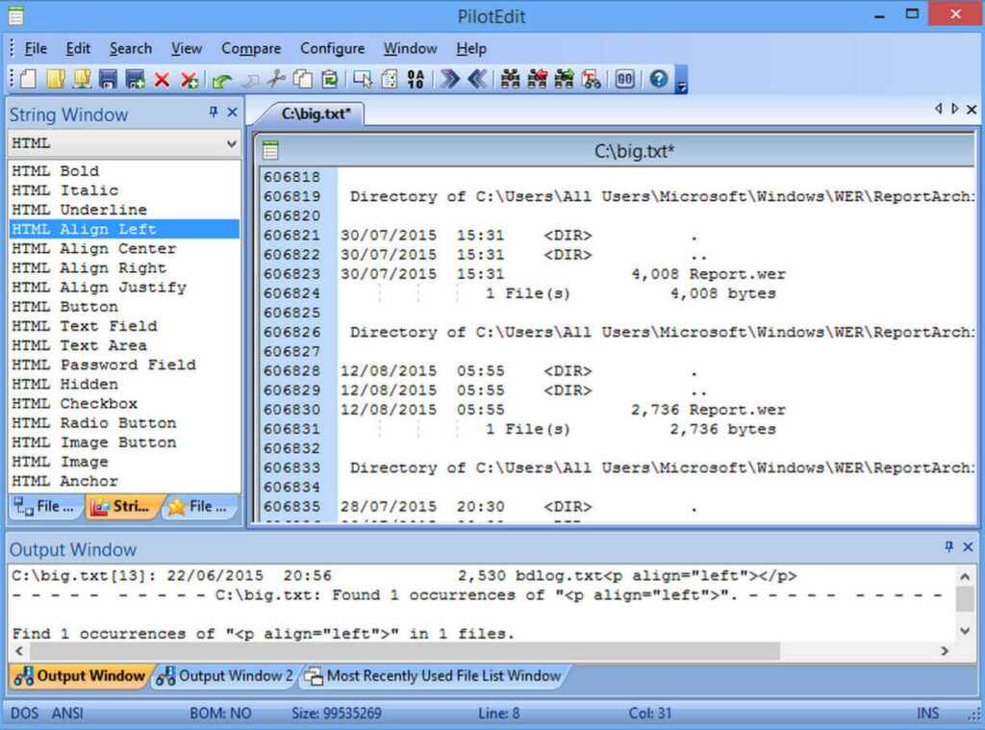Image resolution: width=985 pixels, height=730 pixels.
Task: Save the current file
Action: pyautogui.click(x=106, y=79)
